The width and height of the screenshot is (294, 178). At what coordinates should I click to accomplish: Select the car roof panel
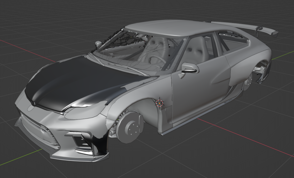click(169, 28)
